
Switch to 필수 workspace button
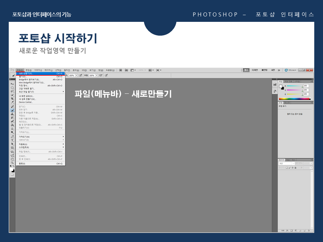click(246, 70)
